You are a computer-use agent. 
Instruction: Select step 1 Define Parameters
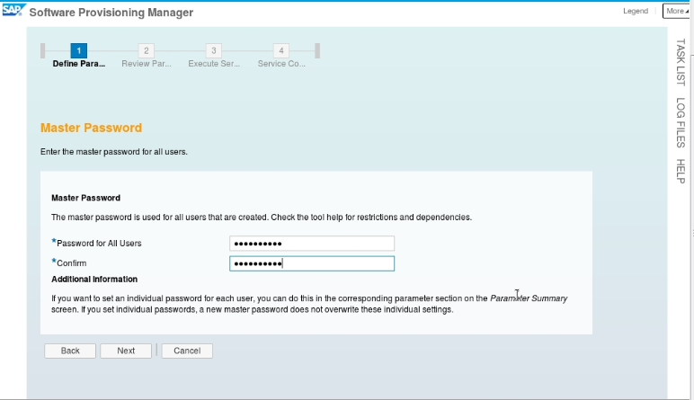tap(79, 50)
